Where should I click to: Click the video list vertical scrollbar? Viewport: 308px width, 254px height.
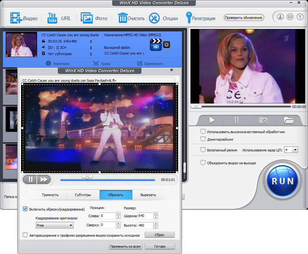pos(184,168)
